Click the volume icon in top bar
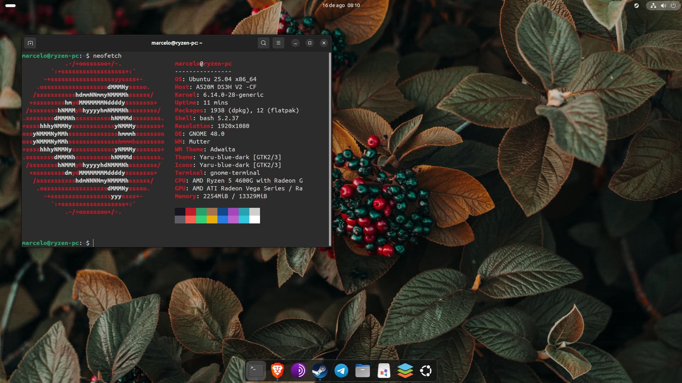Screen dimensions: 682x383 tap(663, 5)
